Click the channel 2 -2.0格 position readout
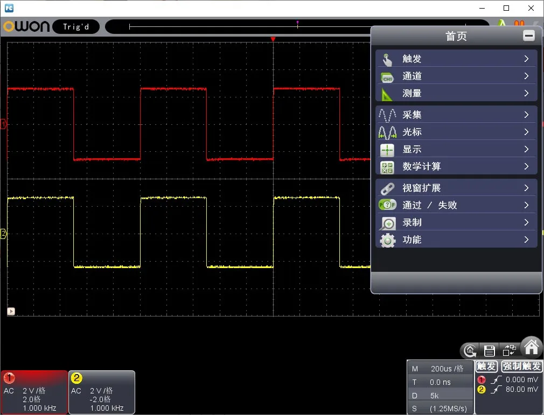 [x=100, y=399]
